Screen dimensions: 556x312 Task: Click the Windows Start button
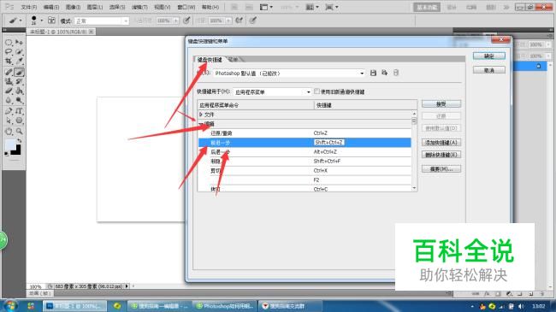[x=9, y=305]
